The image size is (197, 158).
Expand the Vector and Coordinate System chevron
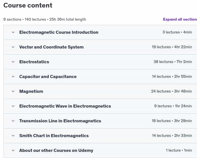click(x=13, y=47)
